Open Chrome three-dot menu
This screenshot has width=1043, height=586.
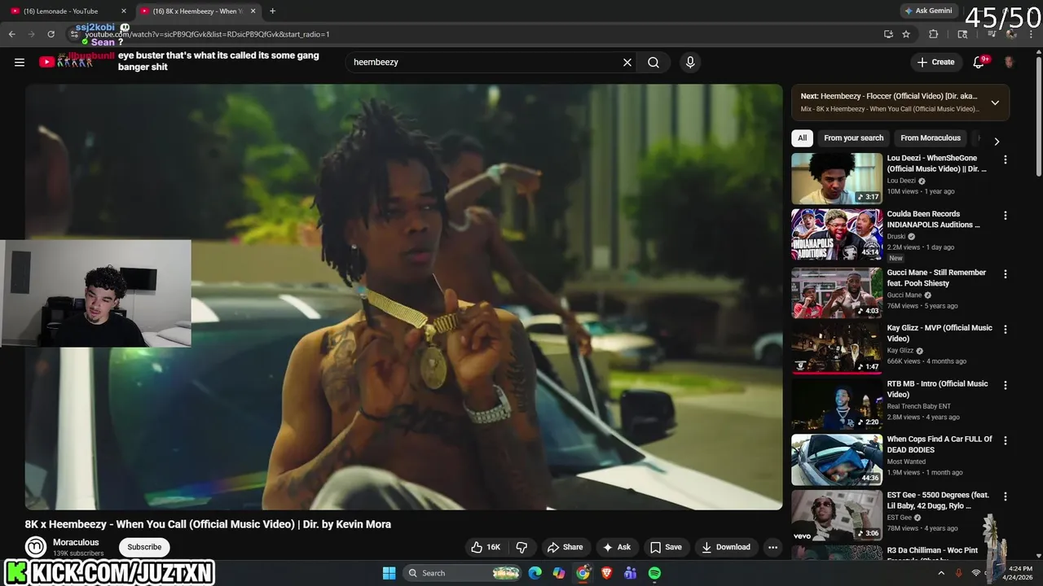1031,34
